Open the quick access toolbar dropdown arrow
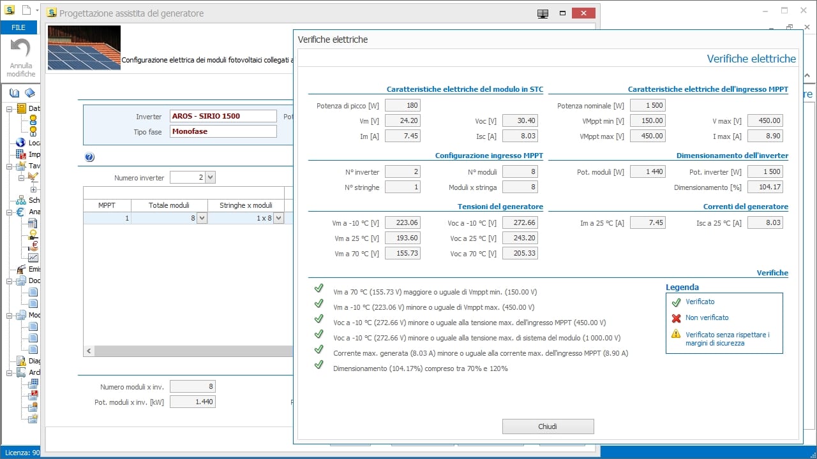Image resolution: width=817 pixels, height=459 pixels. [37, 10]
